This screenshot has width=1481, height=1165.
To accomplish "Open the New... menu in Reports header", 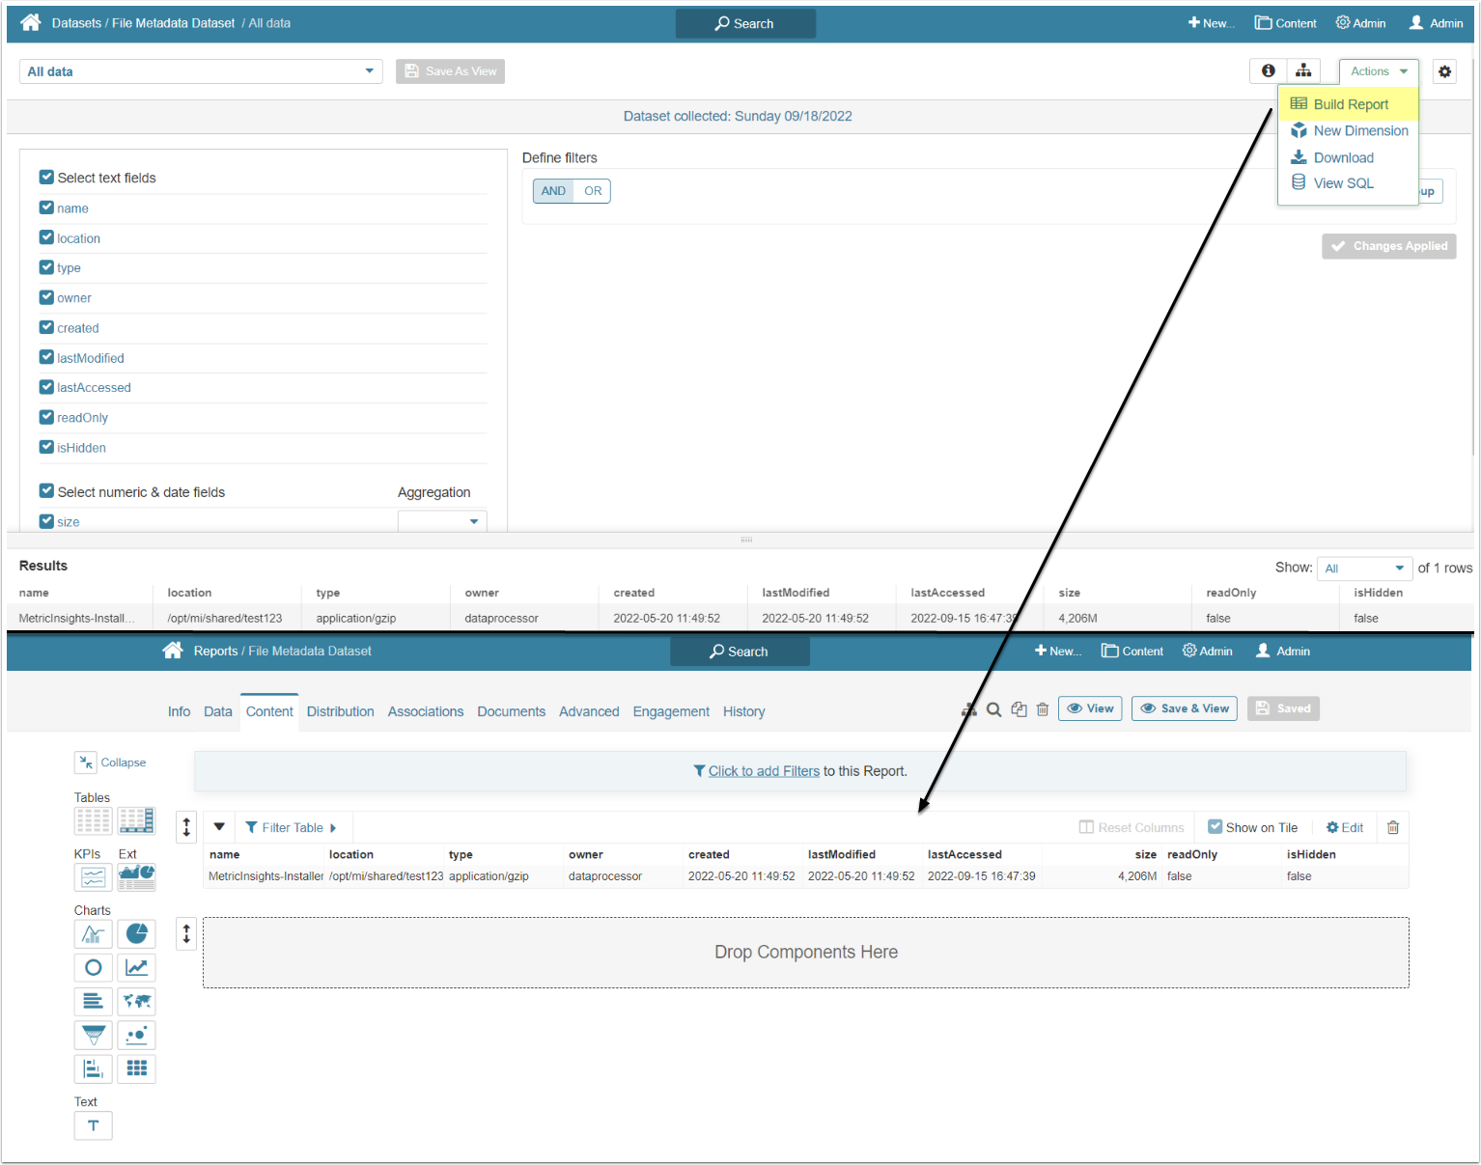I will click(1058, 652).
